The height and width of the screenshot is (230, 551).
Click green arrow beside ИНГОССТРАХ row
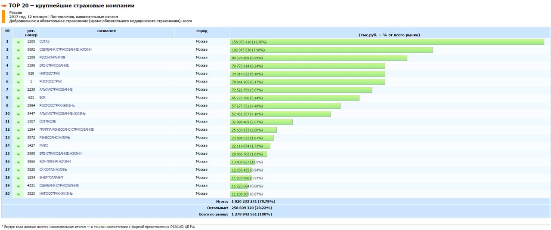(19, 74)
